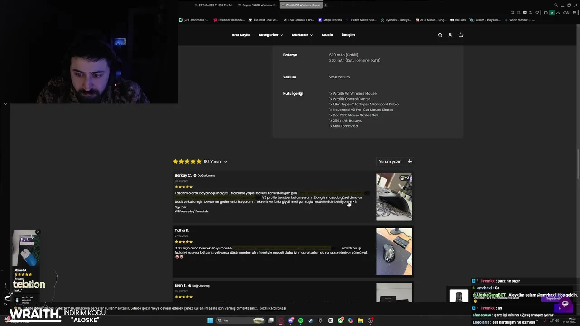Click reviewer name Berkay C.

183,175
